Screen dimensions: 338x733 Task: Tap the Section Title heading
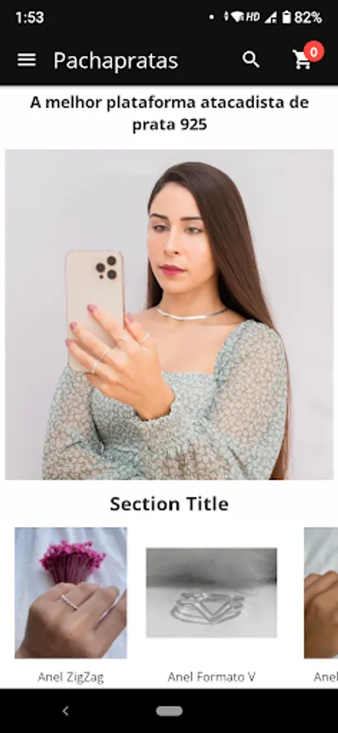pyautogui.click(x=169, y=504)
